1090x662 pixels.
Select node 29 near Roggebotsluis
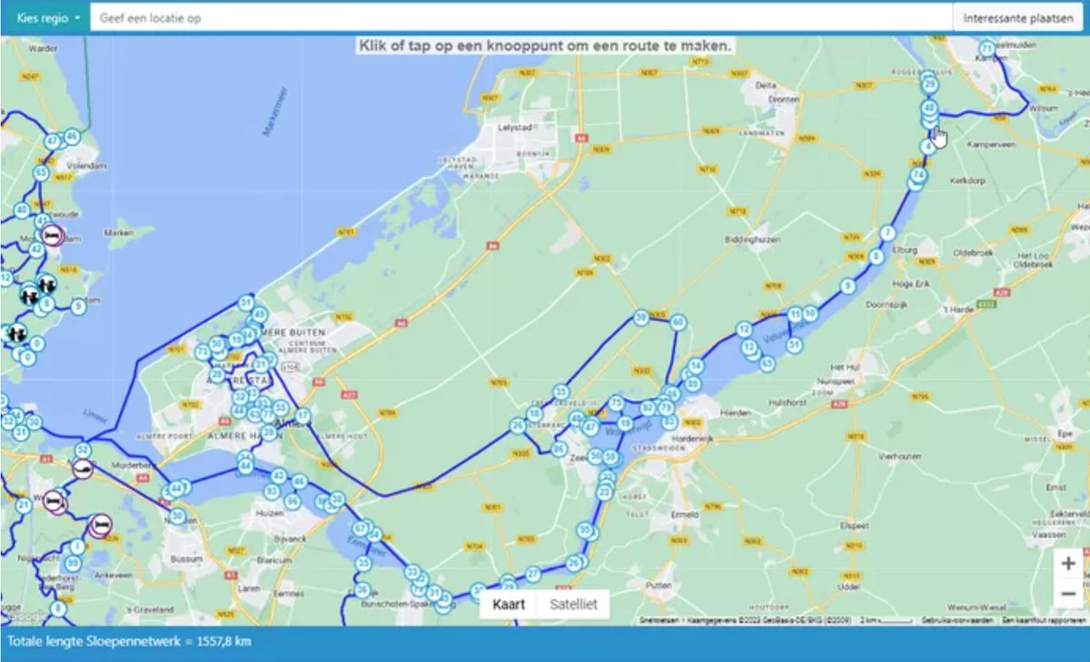point(929,85)
